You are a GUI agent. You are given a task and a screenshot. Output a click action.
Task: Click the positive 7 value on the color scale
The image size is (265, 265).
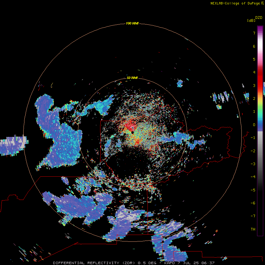254,33
